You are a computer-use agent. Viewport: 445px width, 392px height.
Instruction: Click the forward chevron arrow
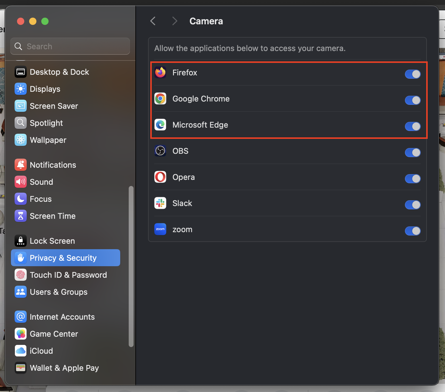click(174, 21)
